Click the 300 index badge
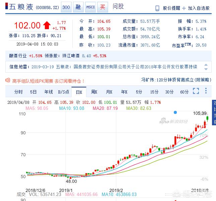 click(x=66, y=7)
